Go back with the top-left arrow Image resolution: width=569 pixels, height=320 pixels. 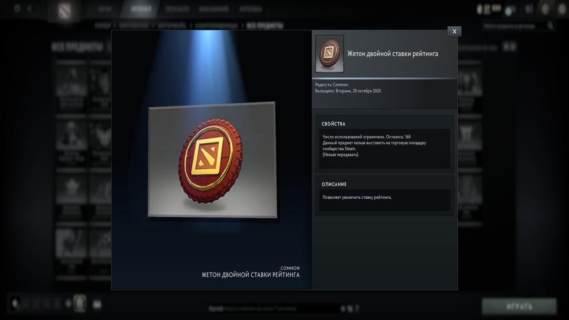[x=30, y=8]
